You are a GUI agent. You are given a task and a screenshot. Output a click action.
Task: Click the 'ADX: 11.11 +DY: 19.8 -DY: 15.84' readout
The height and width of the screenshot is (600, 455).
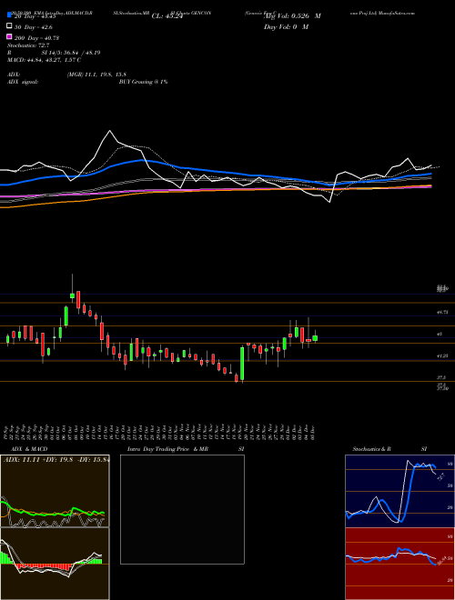pos(56,460)
